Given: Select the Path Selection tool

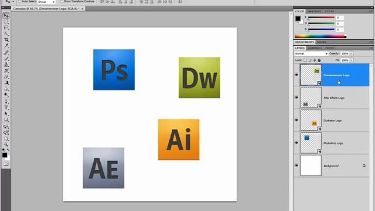Looking at the screenshot, I should (x=6, y=114).
